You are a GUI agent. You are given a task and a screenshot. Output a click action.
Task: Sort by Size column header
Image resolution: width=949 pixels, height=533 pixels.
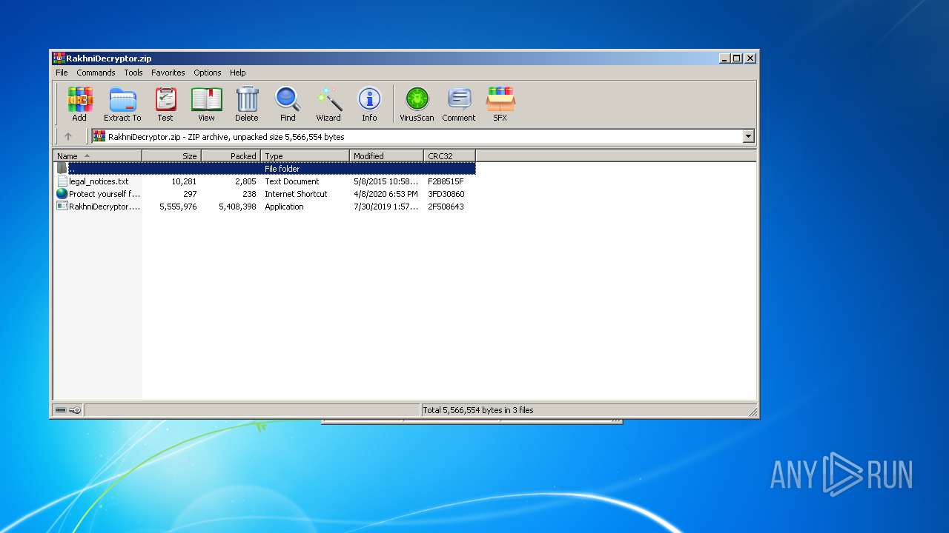coord(172,156)
